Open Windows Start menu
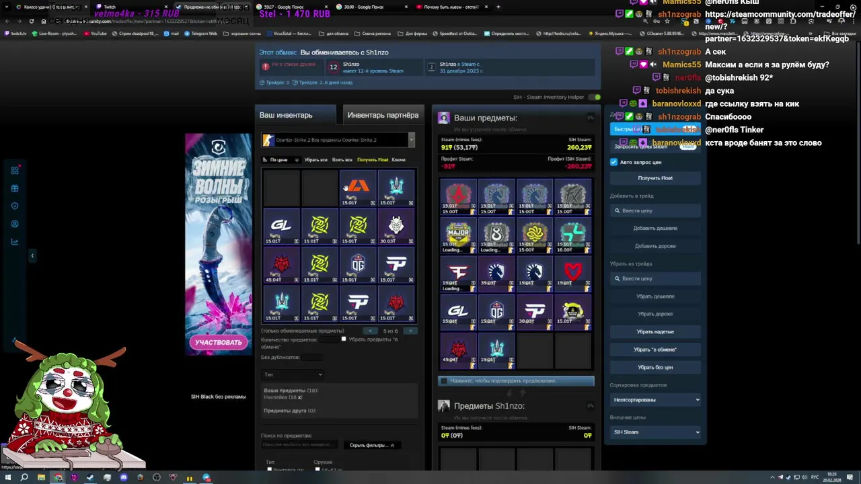The width and height of the screenshot is (861, 484). pyautogui.click(x=7, y=477)
